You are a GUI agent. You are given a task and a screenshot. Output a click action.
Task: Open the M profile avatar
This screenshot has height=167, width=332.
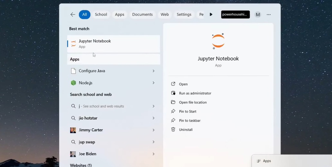coord(258,14)
